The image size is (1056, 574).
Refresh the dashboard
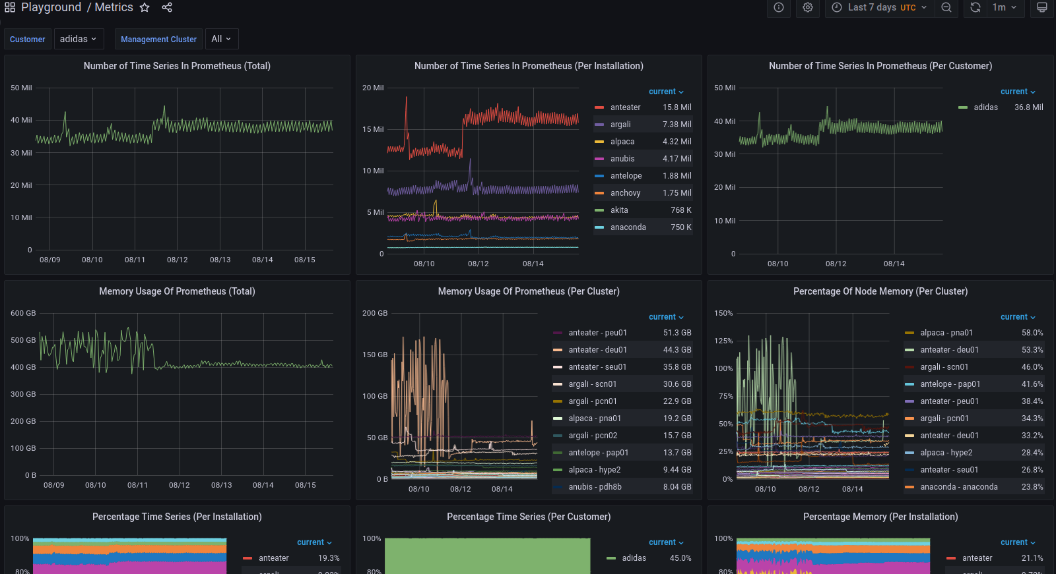pyautogui.click(x=975, y=7)
